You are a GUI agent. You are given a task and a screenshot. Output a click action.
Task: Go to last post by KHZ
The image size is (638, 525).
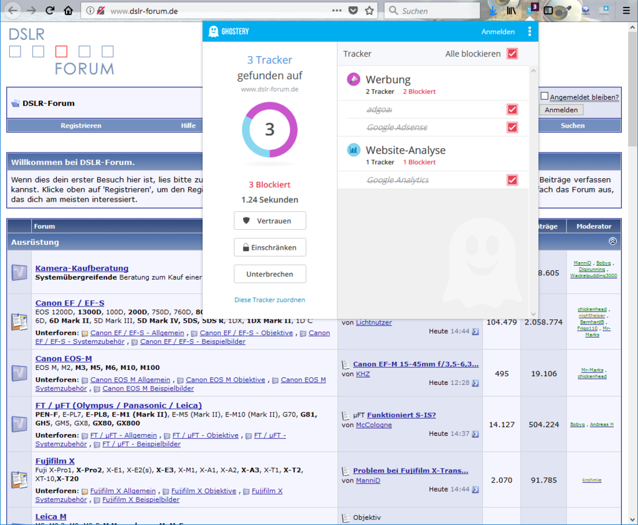point(475,383)
